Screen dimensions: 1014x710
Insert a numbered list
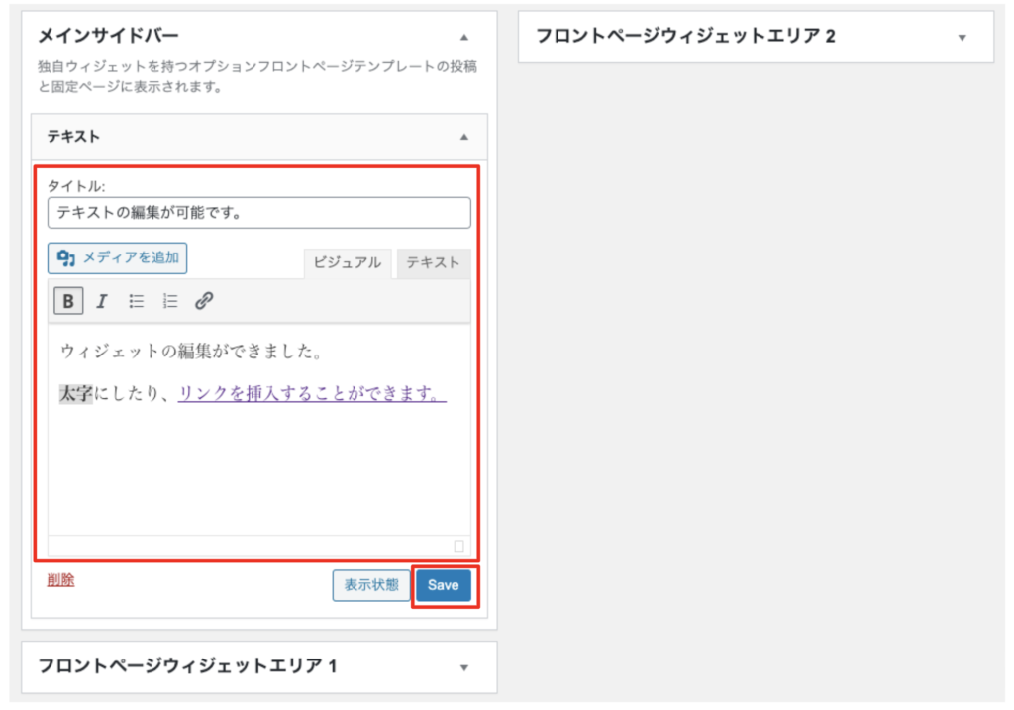(x=170, y=301)
